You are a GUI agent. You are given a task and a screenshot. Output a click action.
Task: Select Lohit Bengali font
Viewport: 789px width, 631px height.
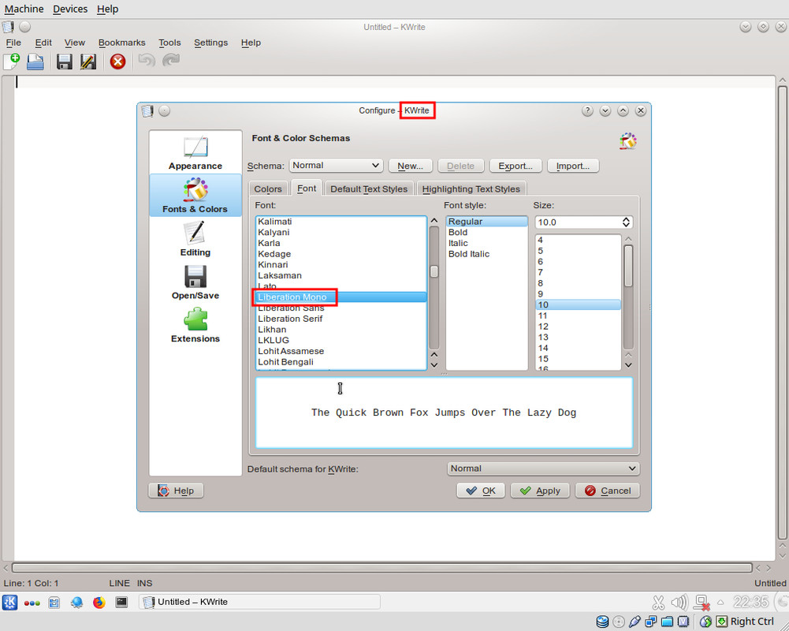click(x=341, y=362)
